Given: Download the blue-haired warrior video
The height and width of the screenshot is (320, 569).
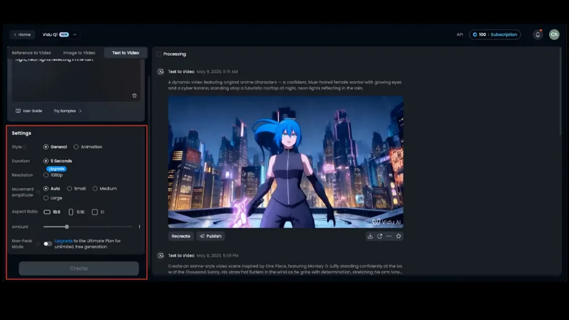Looking at the screenshot, I should [x=370, y=236].
